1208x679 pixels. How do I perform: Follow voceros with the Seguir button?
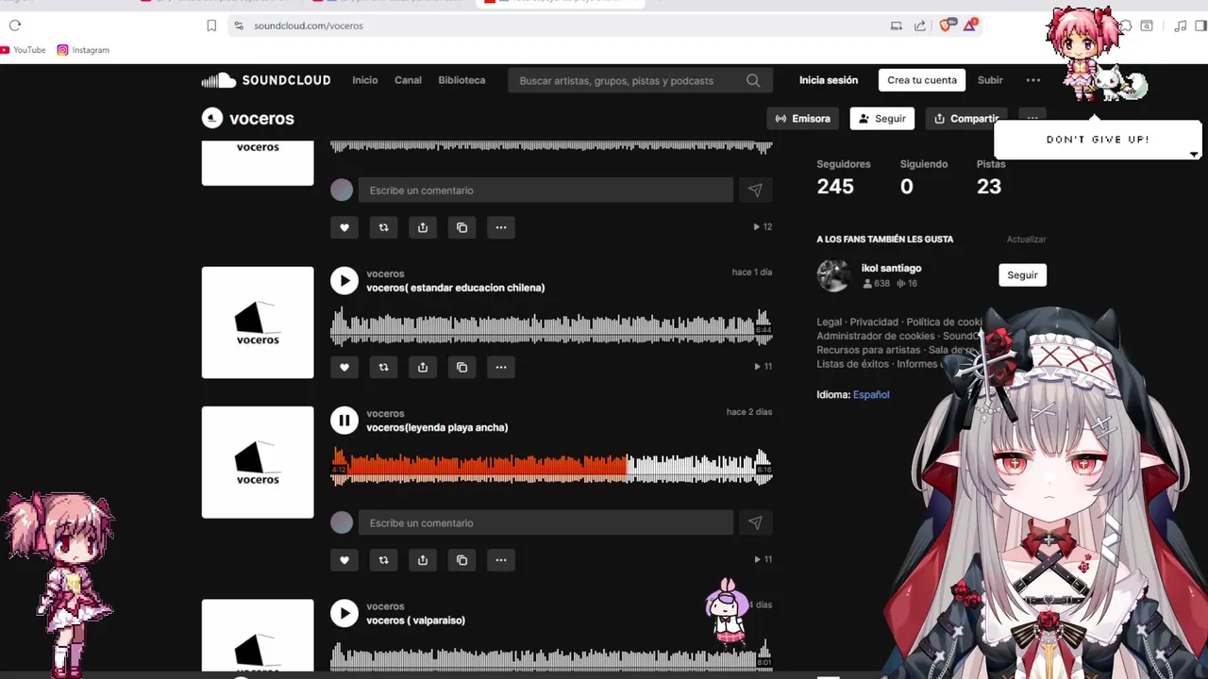(882, 119)
